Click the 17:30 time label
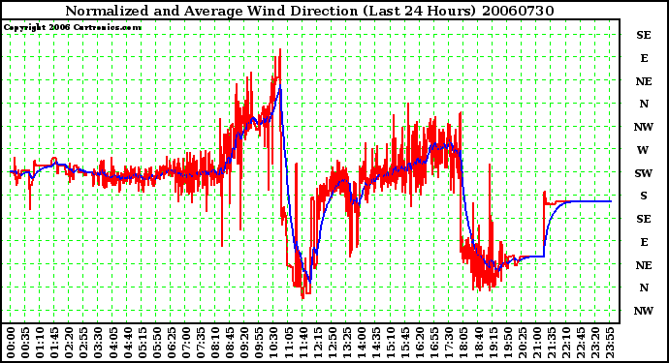This screenshot has height=363, width=669. pos(449,343)
